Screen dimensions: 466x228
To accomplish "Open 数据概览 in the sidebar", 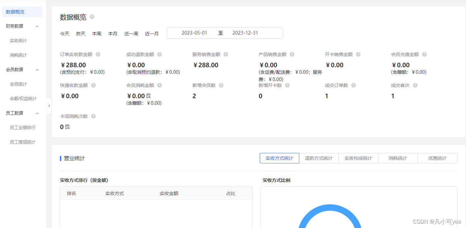I will click(22, 12).
